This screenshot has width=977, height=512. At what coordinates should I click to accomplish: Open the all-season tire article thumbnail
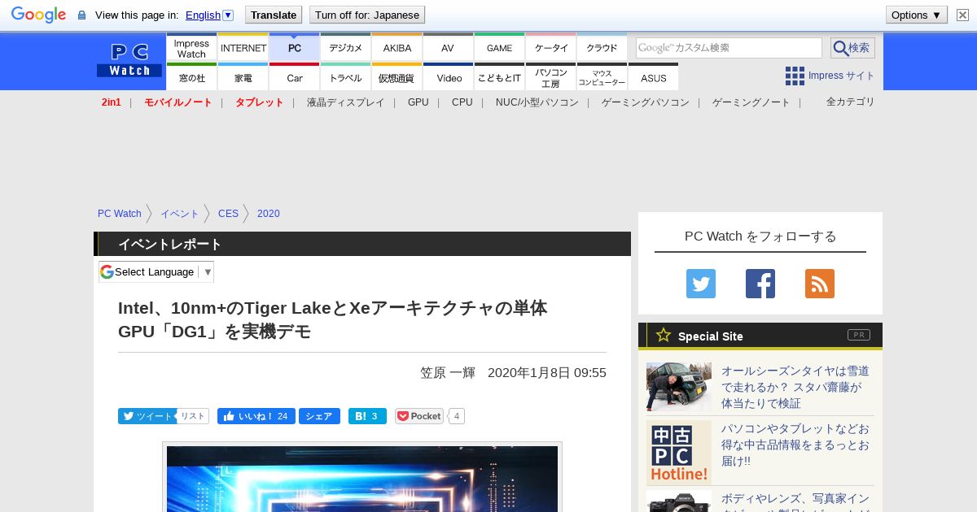tap(679, 387)
